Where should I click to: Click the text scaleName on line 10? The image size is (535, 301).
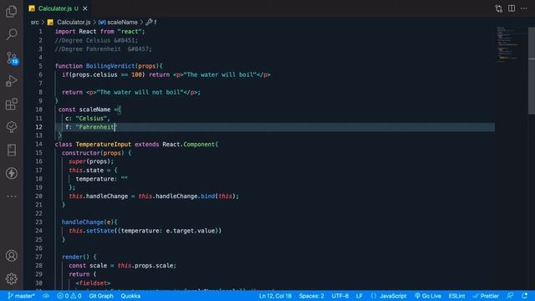pyautogui.click(x=94, y=110)
